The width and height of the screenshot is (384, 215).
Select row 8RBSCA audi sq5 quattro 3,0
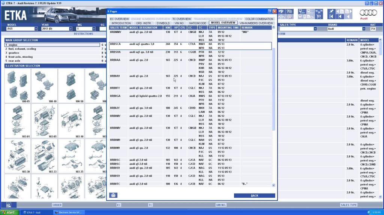[x=190, y=46]
